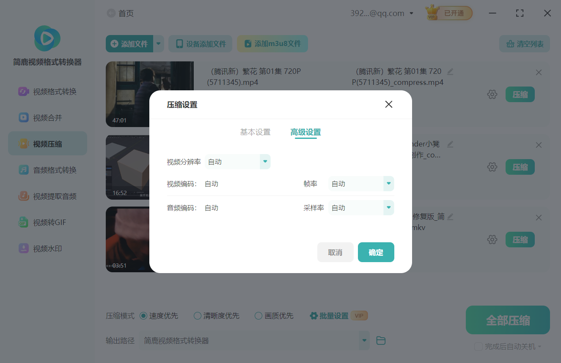The image size is (561, 363).
Task: Open the 视频转GIF converter
Action: pos(47,222)
